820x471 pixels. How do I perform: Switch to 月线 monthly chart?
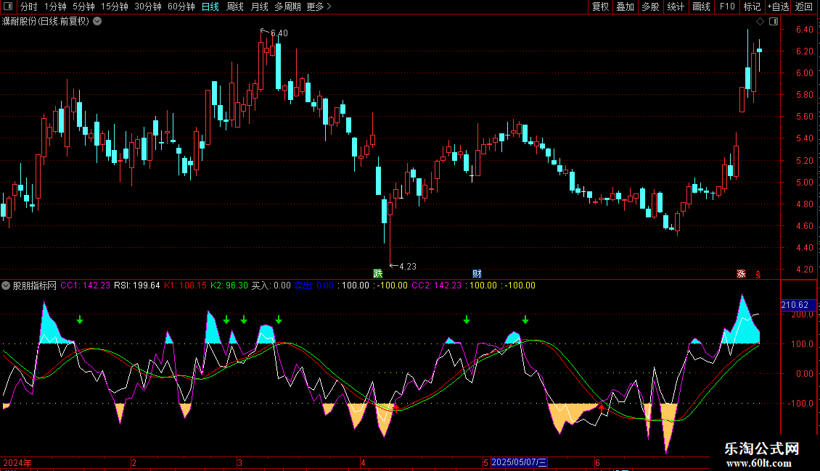pyautogui.click(x=259, y=7)
